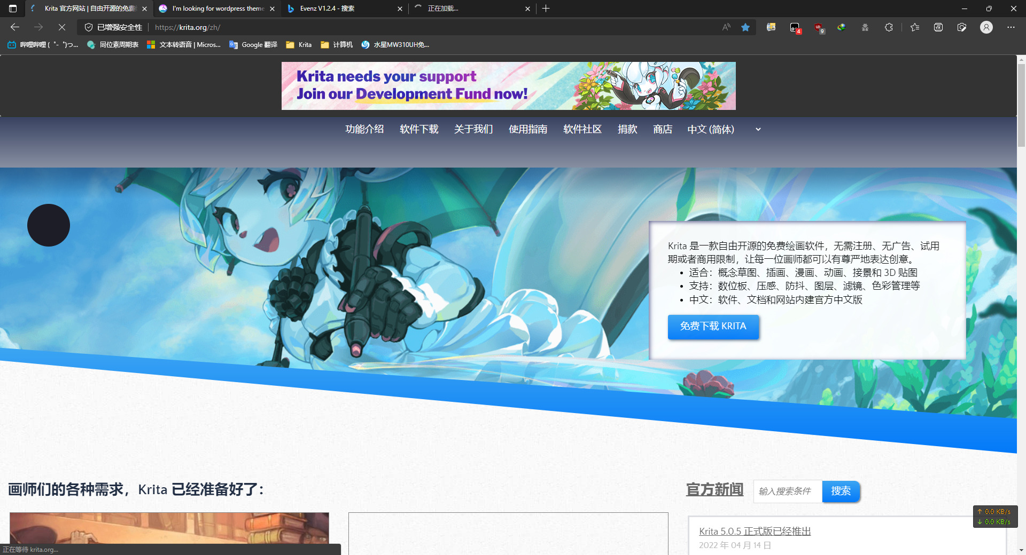Expand the Krita bookmarks folder
The image size is (1026, 555).
click(299, 45)
